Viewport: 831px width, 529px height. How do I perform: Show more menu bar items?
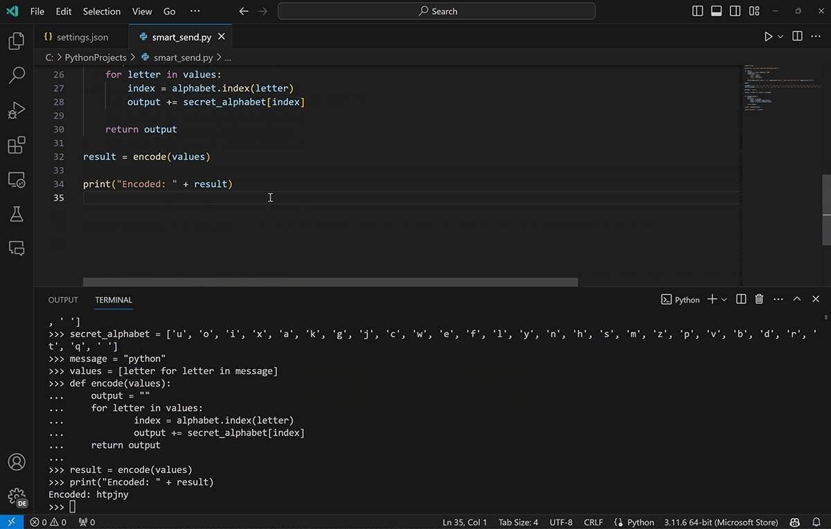tap(195, 11)
